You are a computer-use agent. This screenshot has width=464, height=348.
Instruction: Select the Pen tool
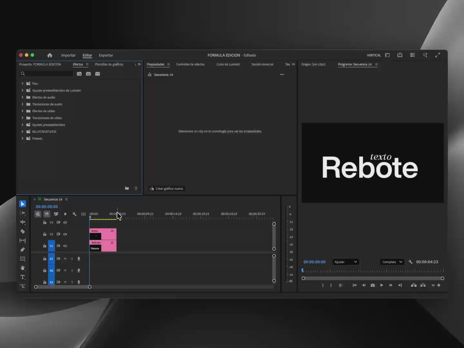click(x=23, y=250)
